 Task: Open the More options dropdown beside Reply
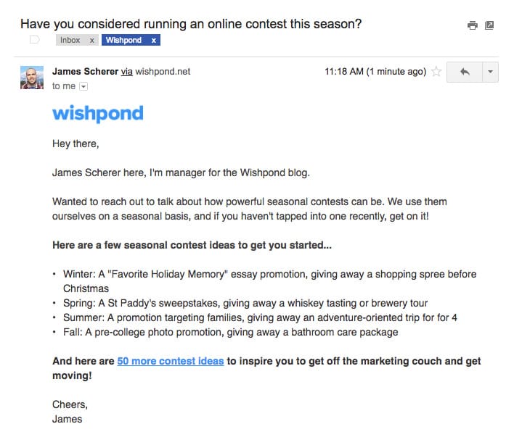pos(490,72)
